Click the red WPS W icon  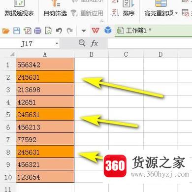click(96, 31)
